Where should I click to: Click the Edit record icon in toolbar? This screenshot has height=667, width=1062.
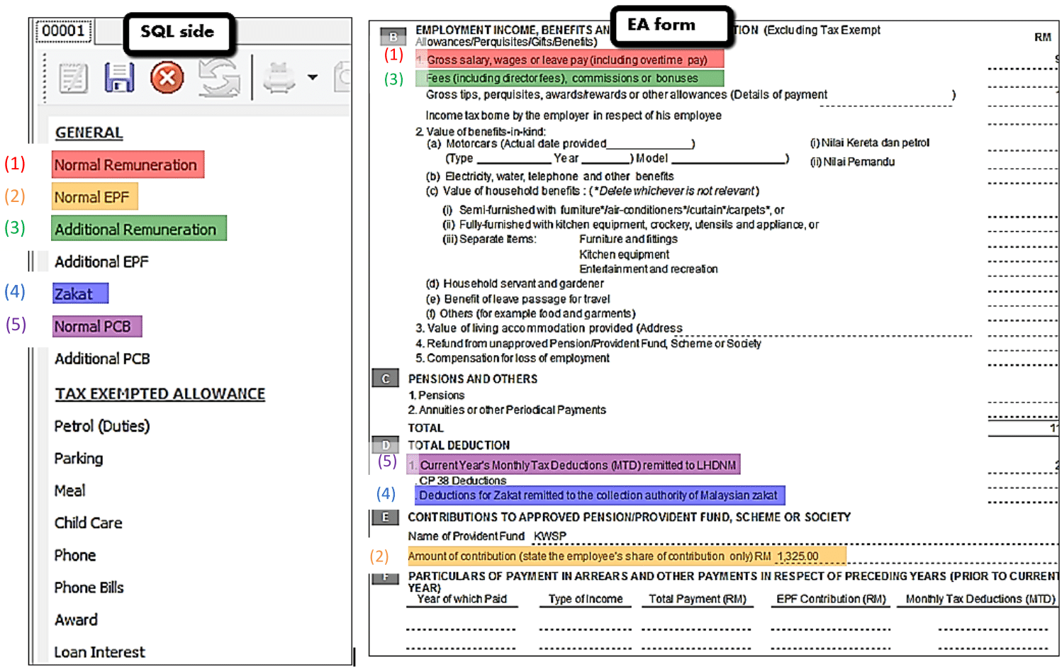[x=73, y=78]
